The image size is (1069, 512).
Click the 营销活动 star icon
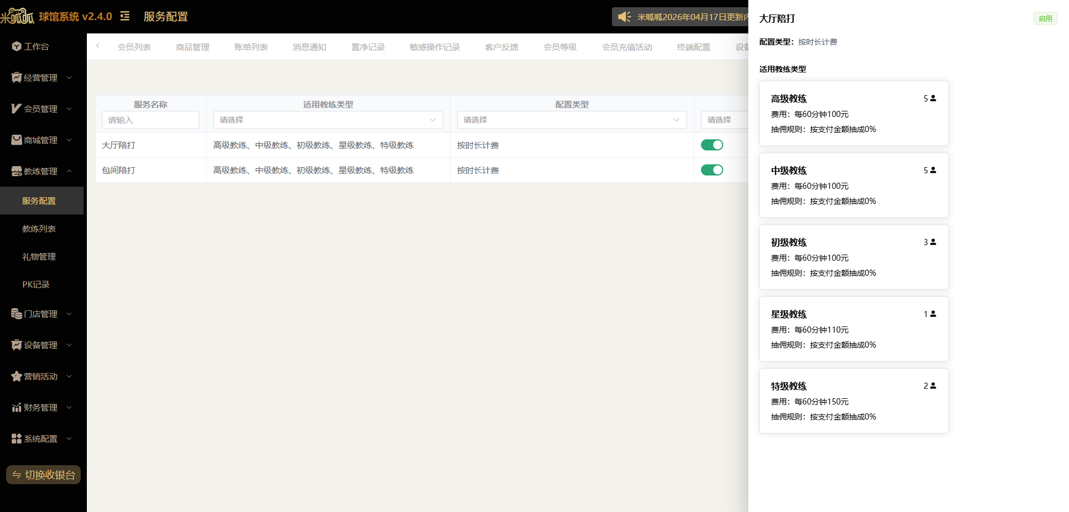click(x=17, y=376)
